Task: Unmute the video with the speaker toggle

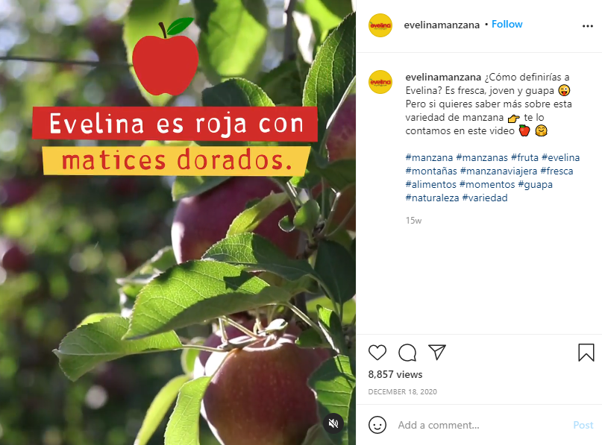Action: (x=333, y=423)
